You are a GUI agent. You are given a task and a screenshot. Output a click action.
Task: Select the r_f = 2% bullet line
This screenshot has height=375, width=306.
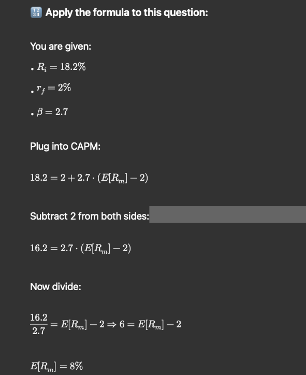point(51,88)
